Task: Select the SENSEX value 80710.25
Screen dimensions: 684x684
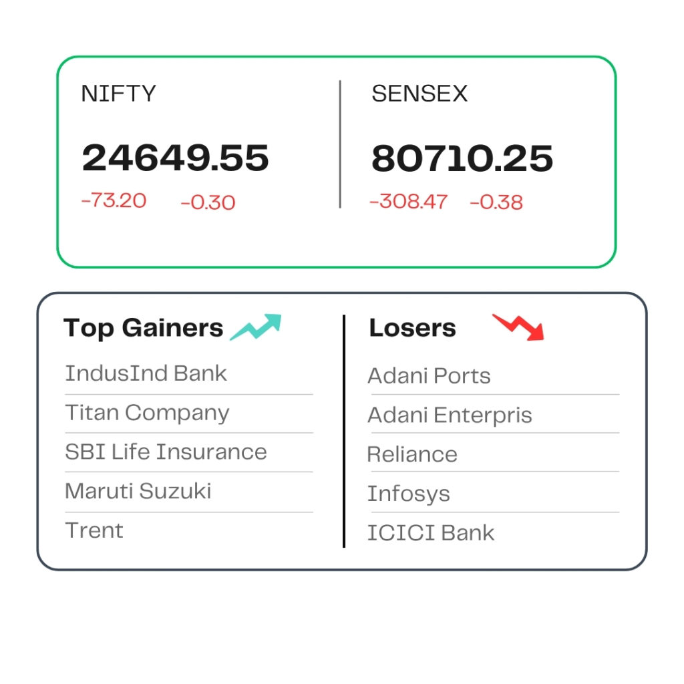Action: pos(462,158)
